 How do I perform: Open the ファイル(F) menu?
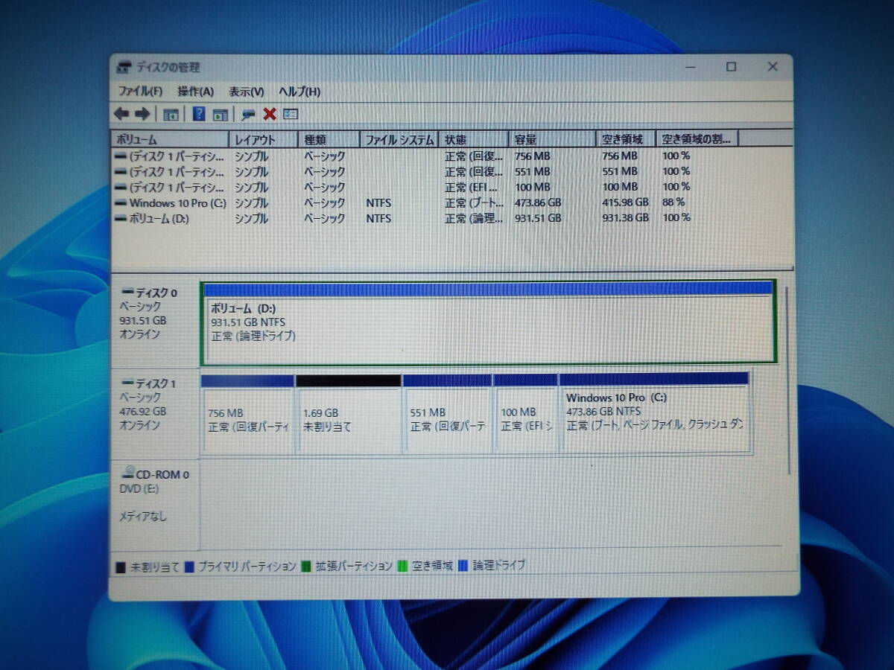(x=140, y=92)
